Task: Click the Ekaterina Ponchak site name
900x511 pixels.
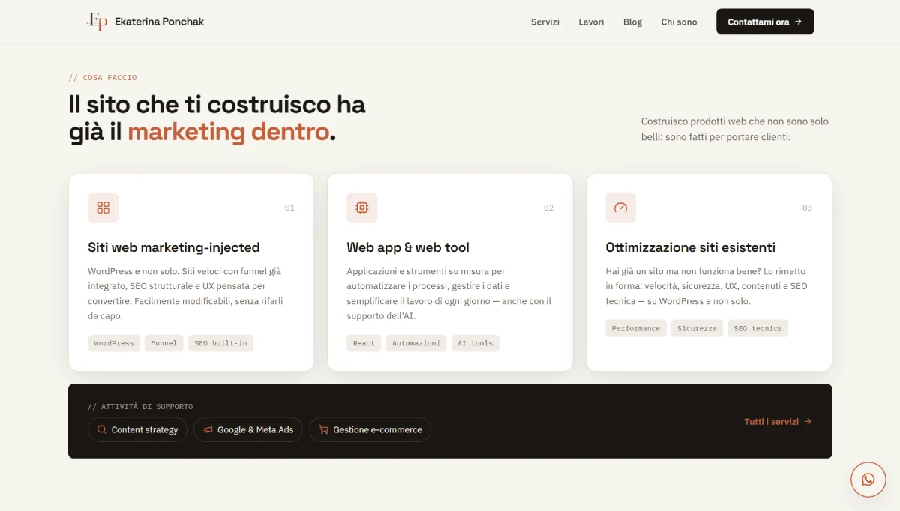Action: point(159,22)
